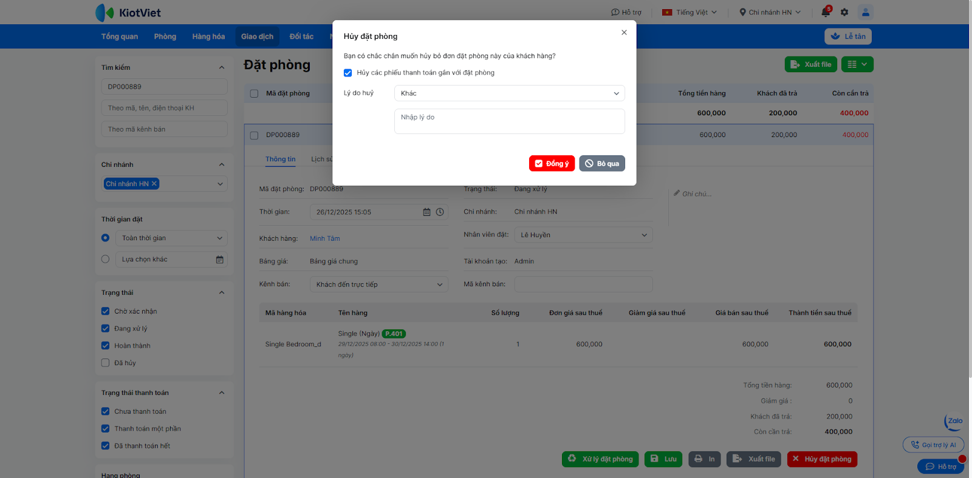Open the Tổng quan menu
Image resolution: width=972 pixels, height=478 pixels.
pos(120,36)
